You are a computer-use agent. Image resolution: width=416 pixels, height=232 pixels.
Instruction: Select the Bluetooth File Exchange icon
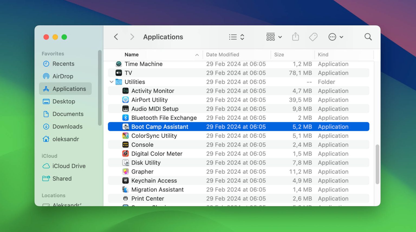pyautogui.click(x=125, y=118)
